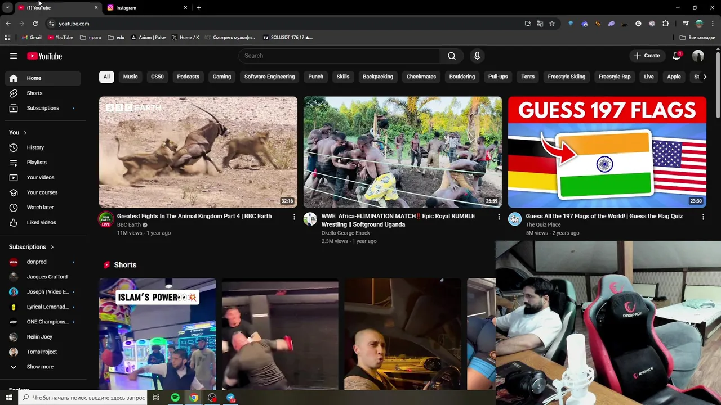Click Windows Start button
The image size is (721, 405).
pos(8,398)
